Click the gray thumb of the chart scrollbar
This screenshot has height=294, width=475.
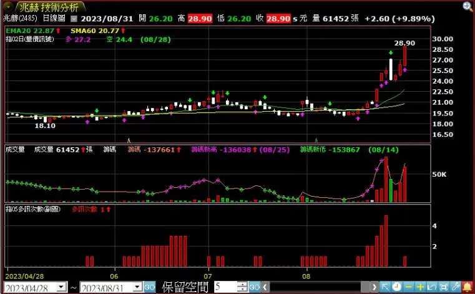click(365, 287)
